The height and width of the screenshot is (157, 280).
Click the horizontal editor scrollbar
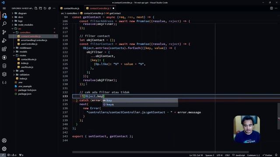161,152
